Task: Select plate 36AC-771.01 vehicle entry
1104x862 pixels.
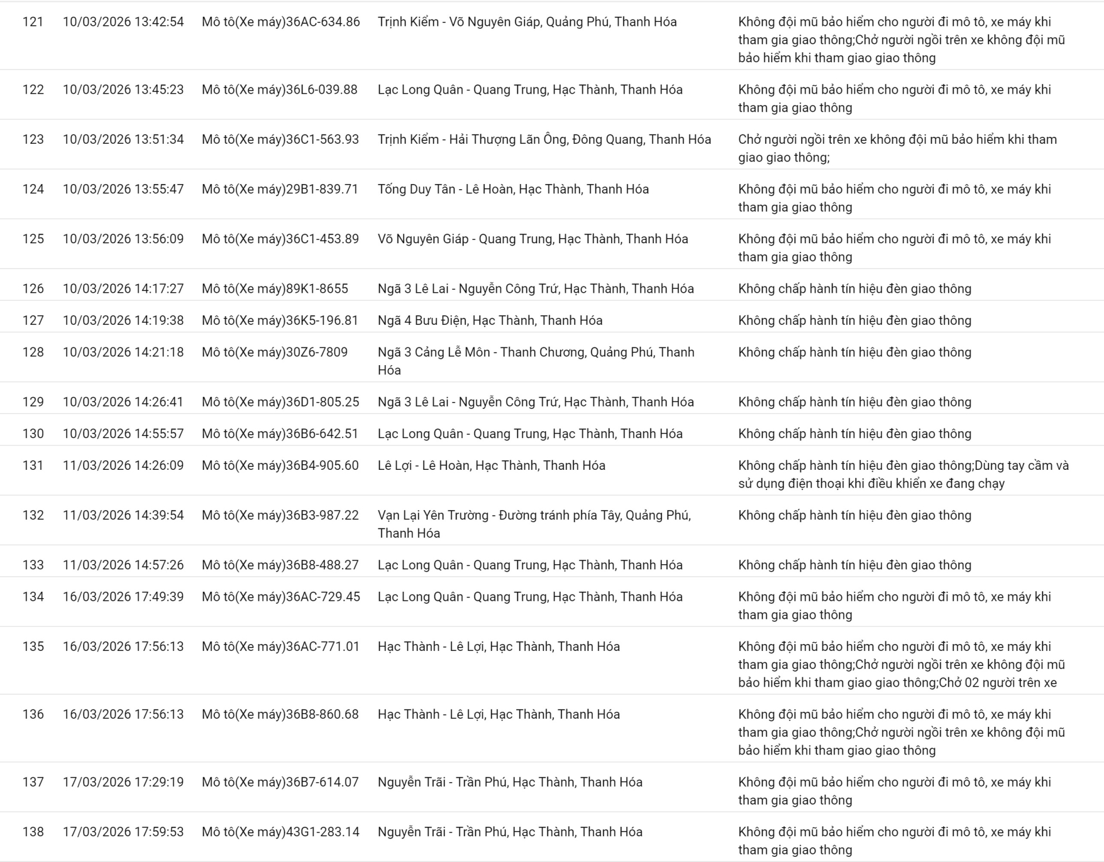Action: pyautogui.click(x=281, y=646)
